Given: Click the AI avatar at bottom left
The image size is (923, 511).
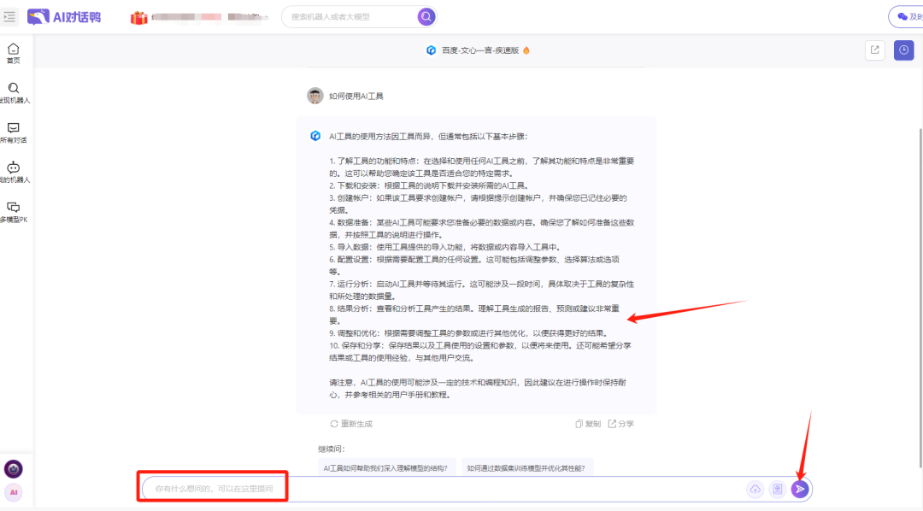Looking at the screenshot, I should 14,493.
